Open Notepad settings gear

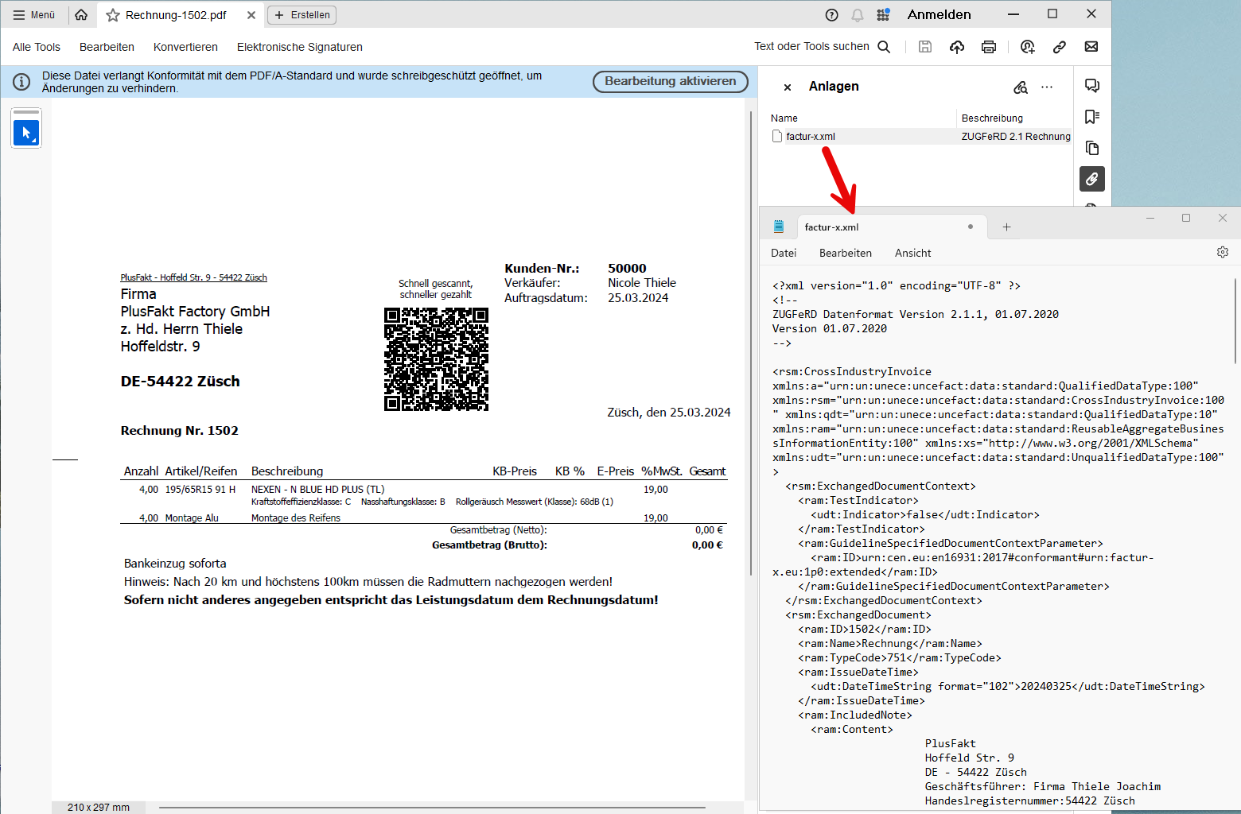pos(1223,252)
